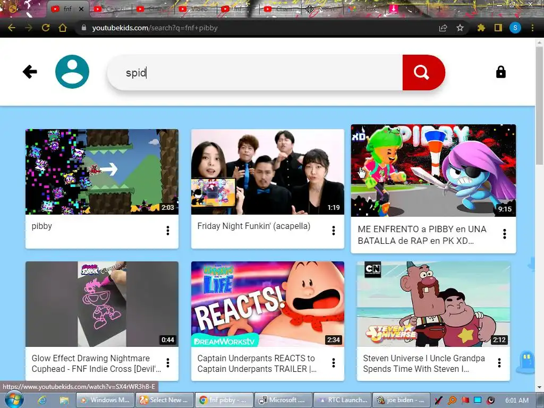Viewport: 544px width, 408px height.
Task: Open options menu for 'Captain Underpants REACTS' video
Action: 334,363
